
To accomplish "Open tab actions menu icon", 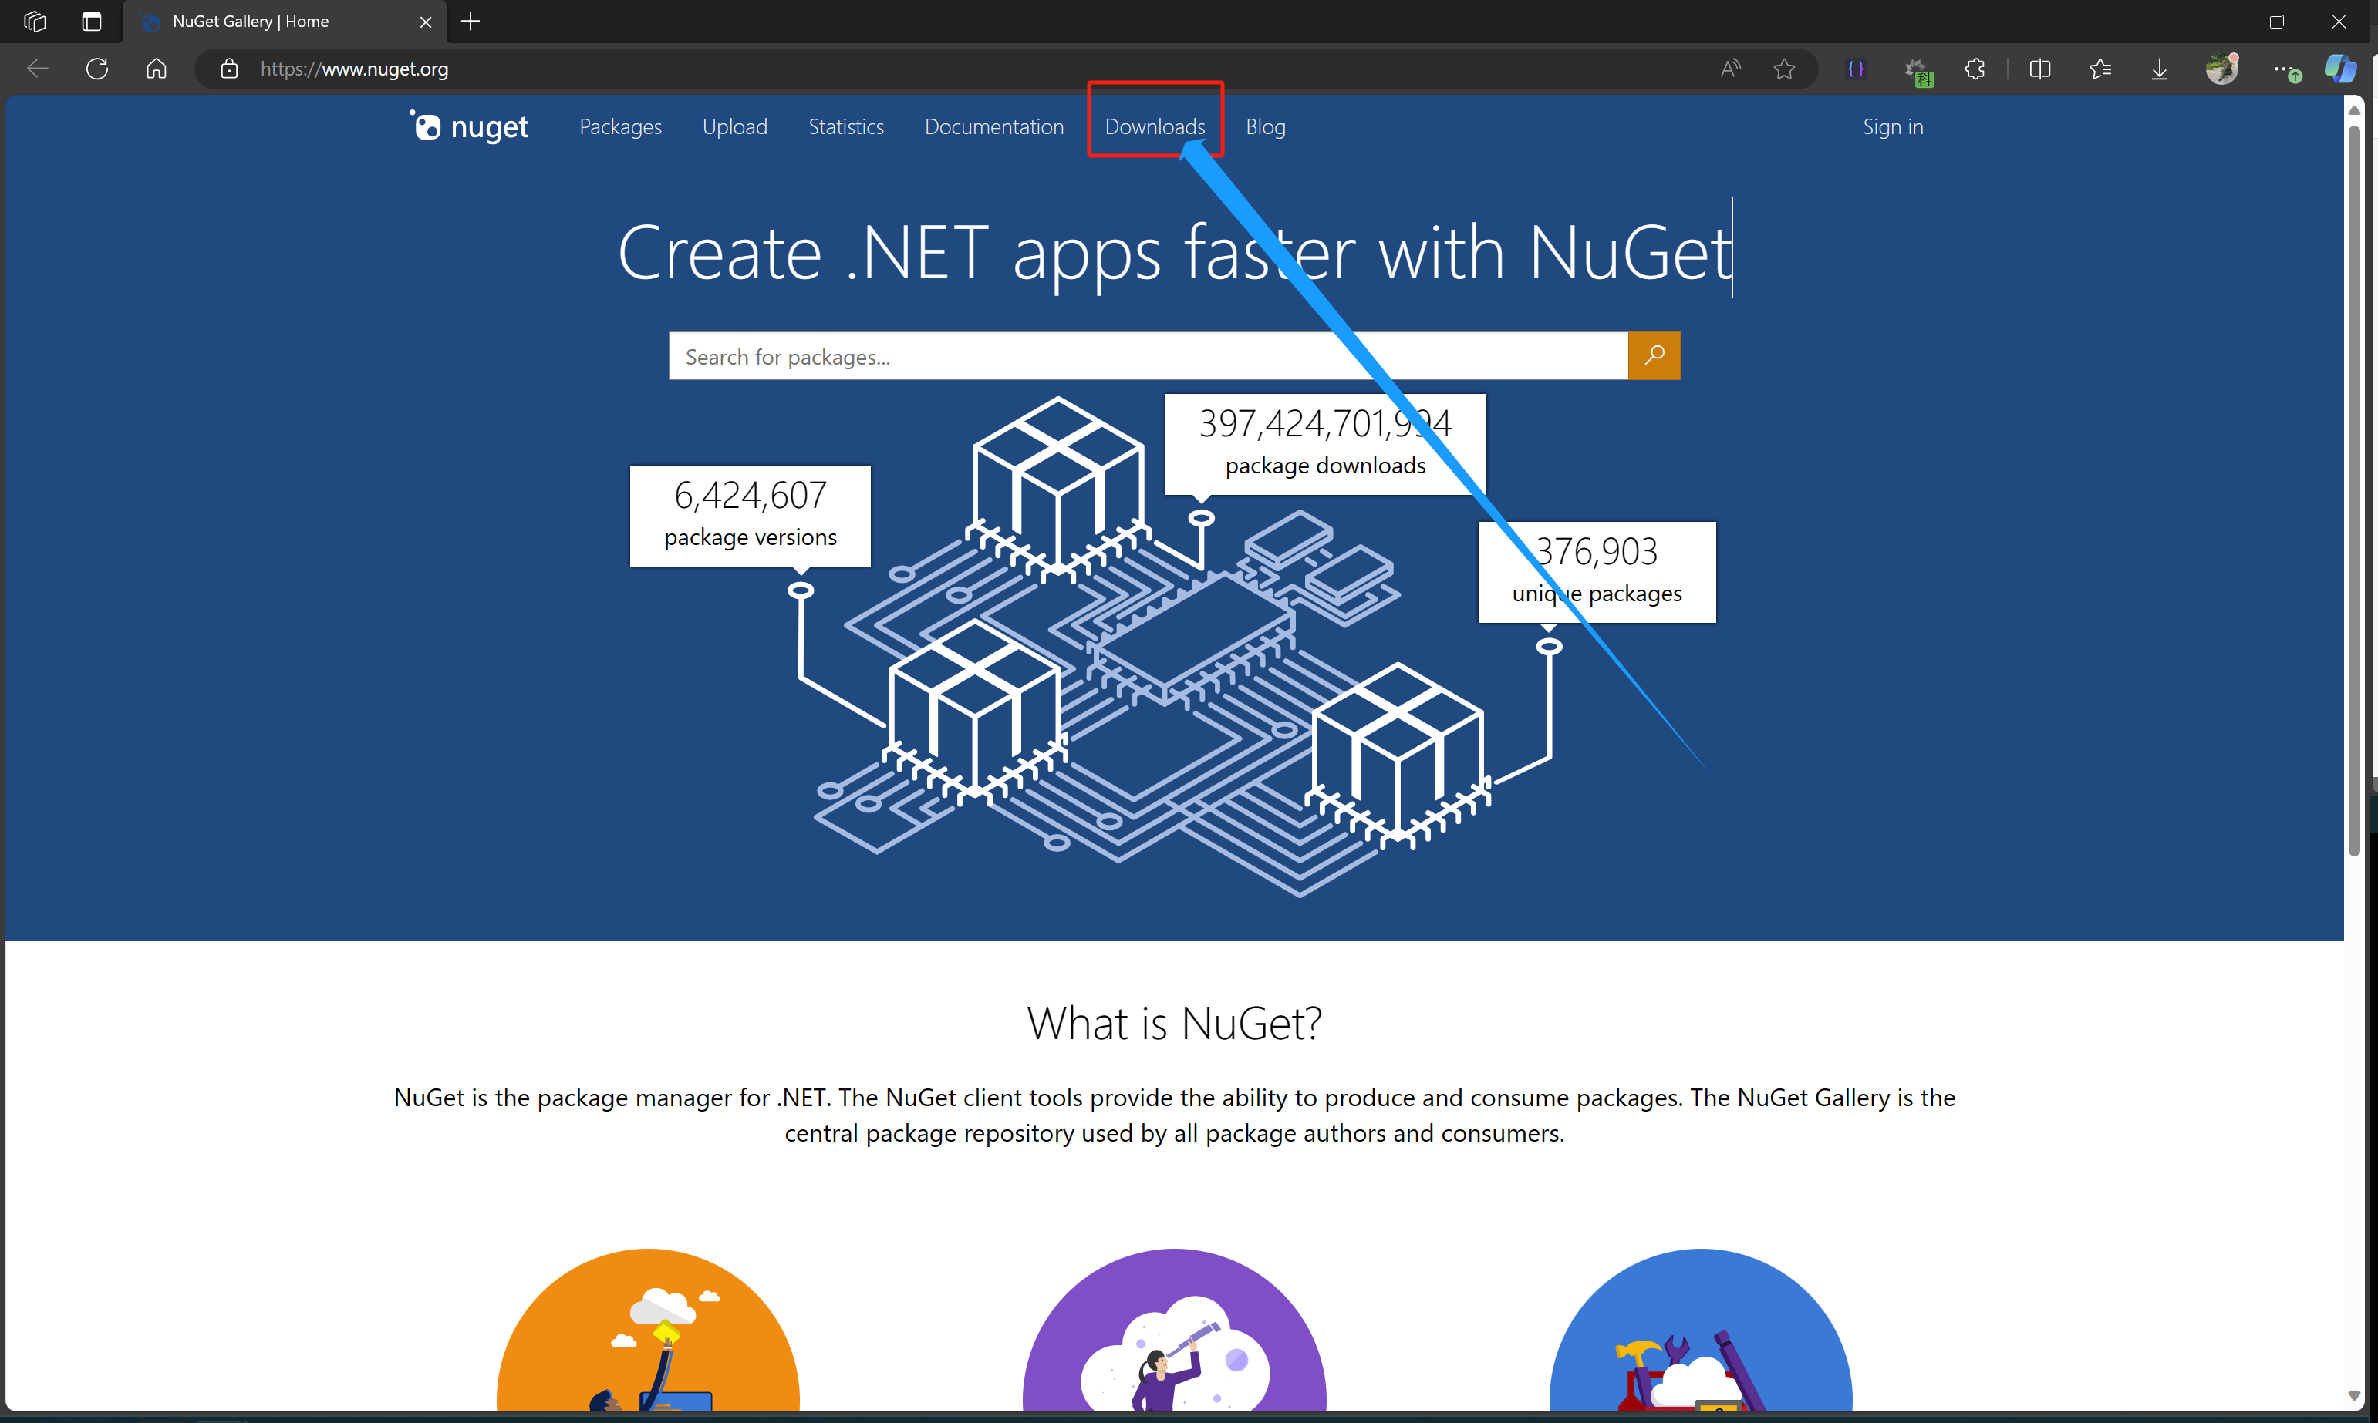I will 92,21.
